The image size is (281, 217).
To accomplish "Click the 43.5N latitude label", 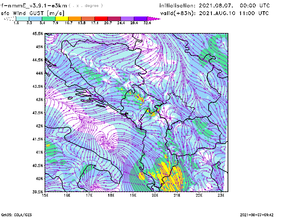I will click(38, 86).
